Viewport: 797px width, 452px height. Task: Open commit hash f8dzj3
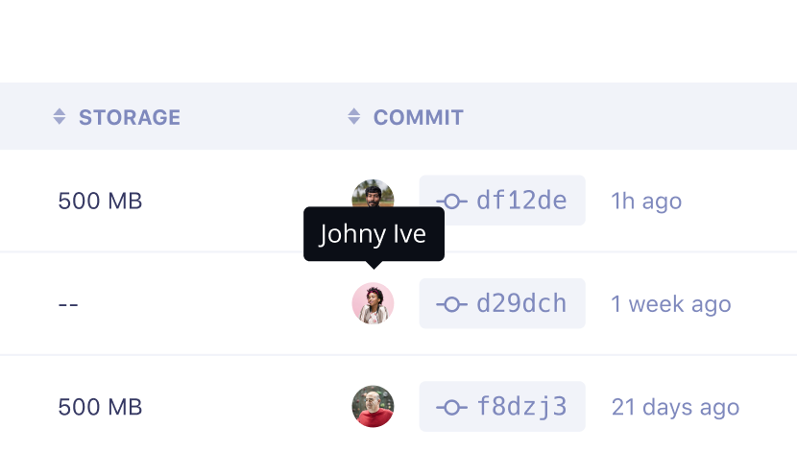click(521, 406)
